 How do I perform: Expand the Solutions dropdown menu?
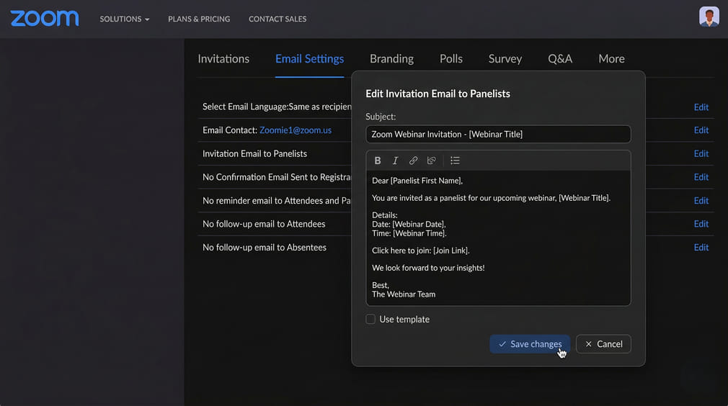(x=124, y=19)
